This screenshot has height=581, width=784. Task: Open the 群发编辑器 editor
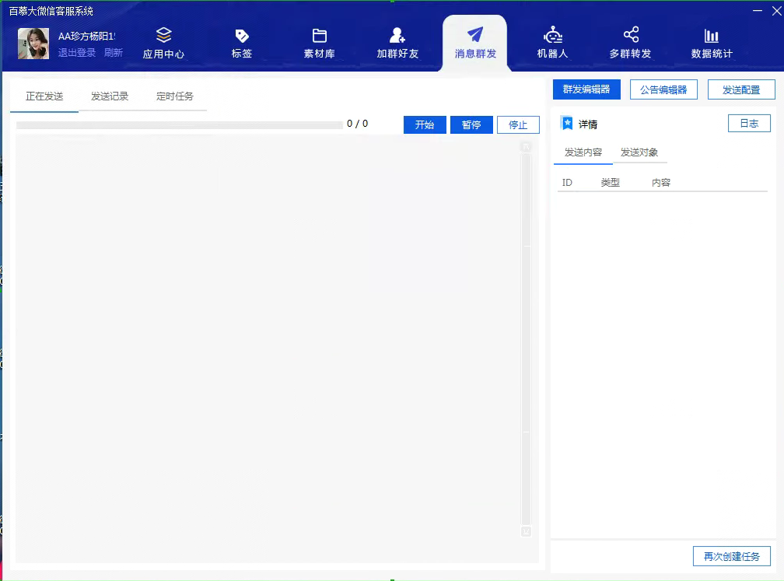(586, 89)
